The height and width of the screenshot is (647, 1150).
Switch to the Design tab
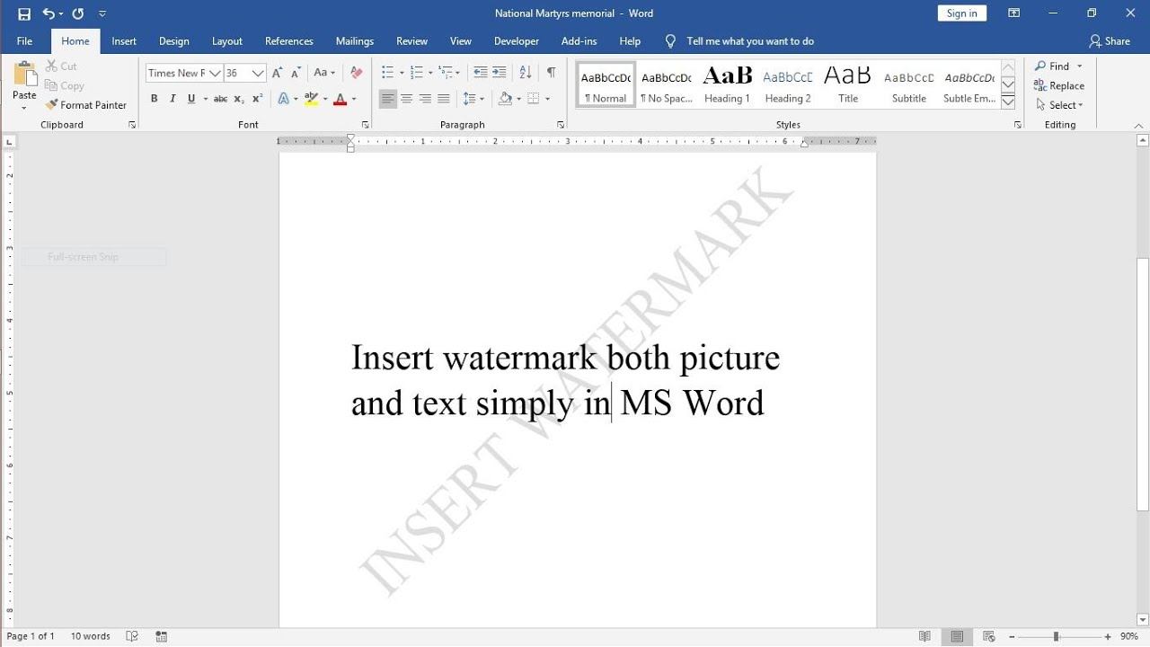[x=173, y=41]
